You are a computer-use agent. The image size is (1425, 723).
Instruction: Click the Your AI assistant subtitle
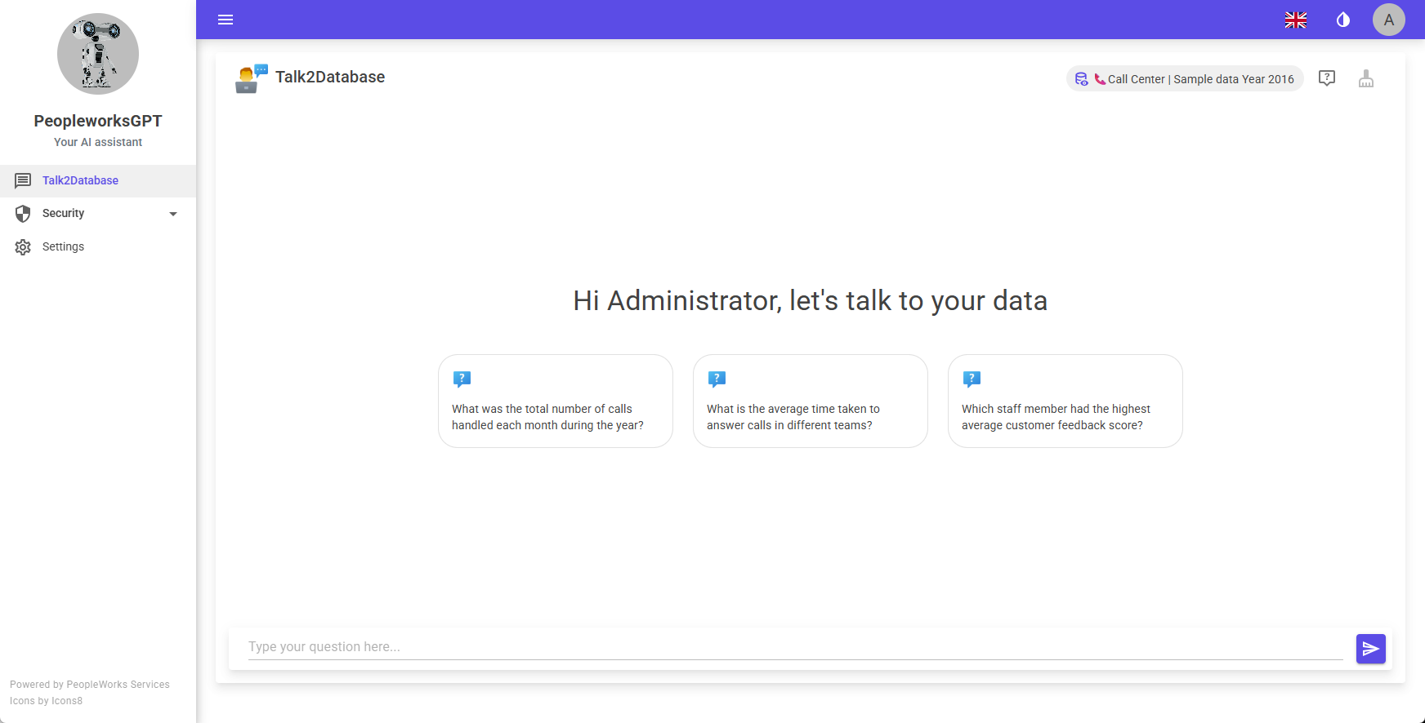pyautogui.click(x=98, y=142)
